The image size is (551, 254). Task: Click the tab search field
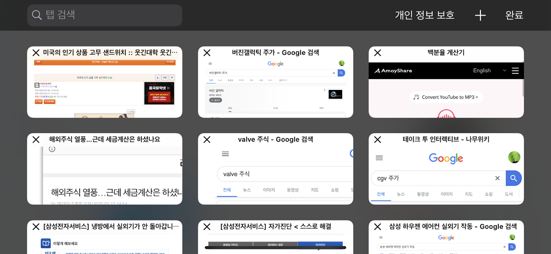pos(105,15)
